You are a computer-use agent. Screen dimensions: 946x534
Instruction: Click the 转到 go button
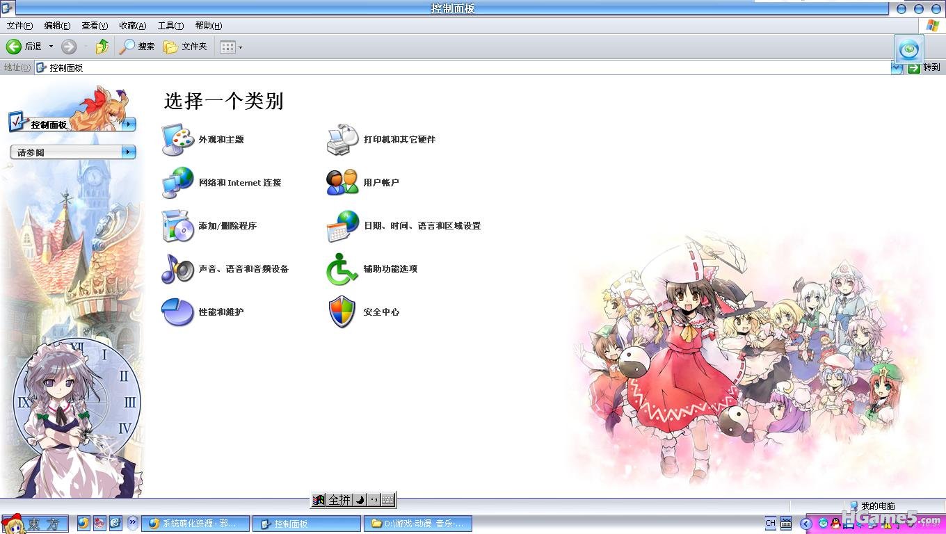924,67
